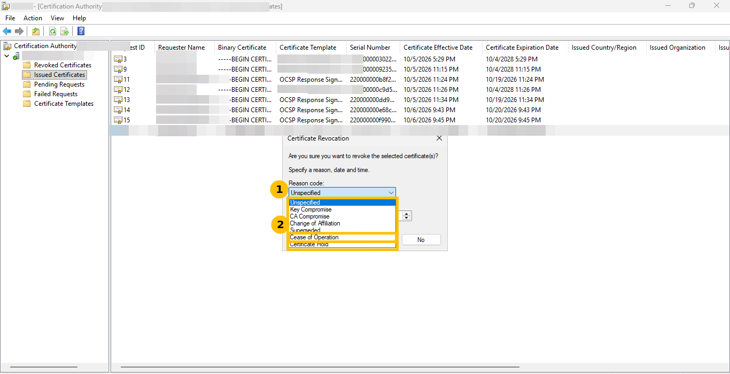Click effective date 10/5/2026 5:29 PM
The image size is (730, 374).
tap(429, 59)
